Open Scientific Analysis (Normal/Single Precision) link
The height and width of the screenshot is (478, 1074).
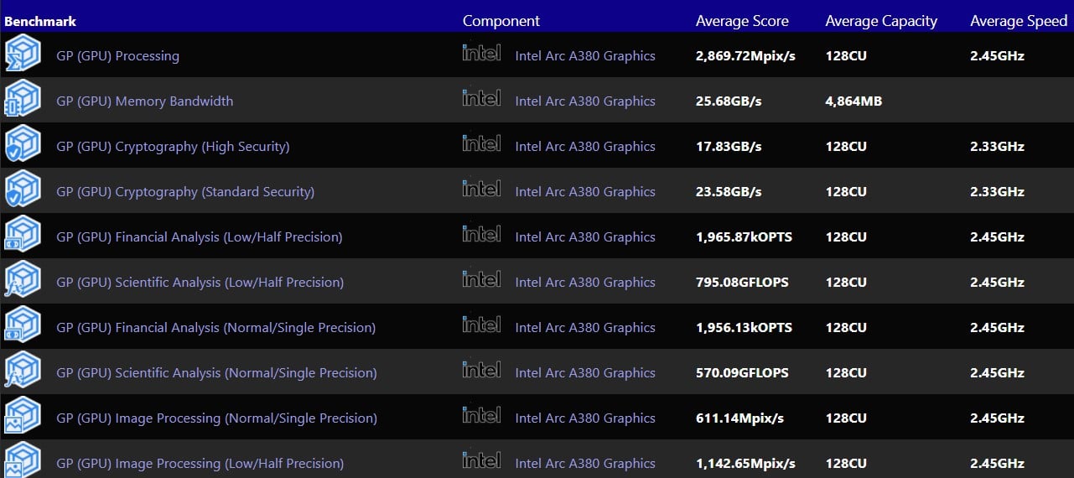216,373
